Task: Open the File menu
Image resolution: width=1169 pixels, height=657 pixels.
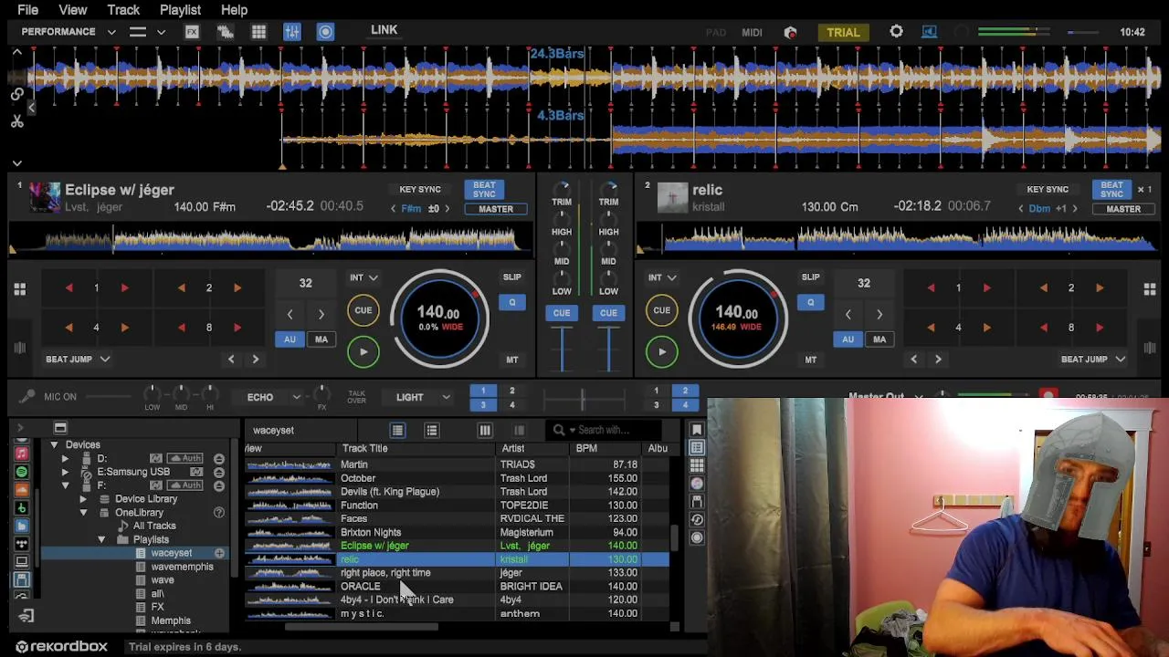Action: [27, 10]
